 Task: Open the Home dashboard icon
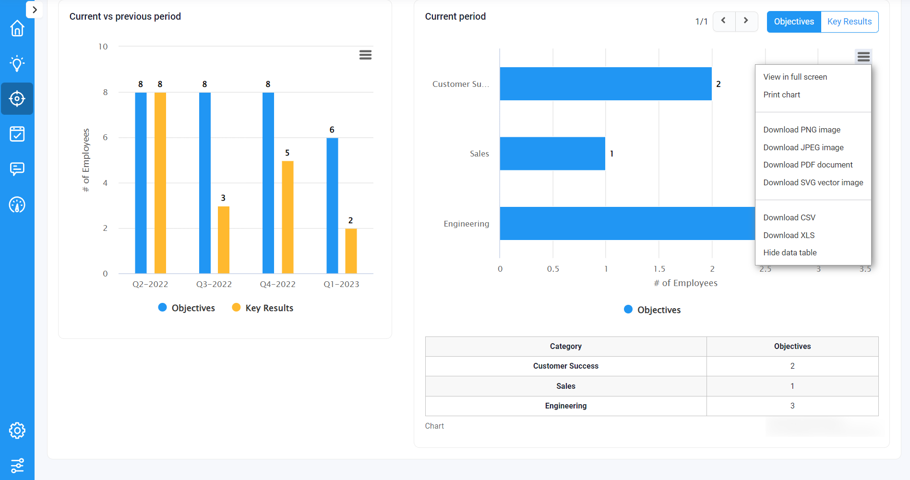point(17,29)
